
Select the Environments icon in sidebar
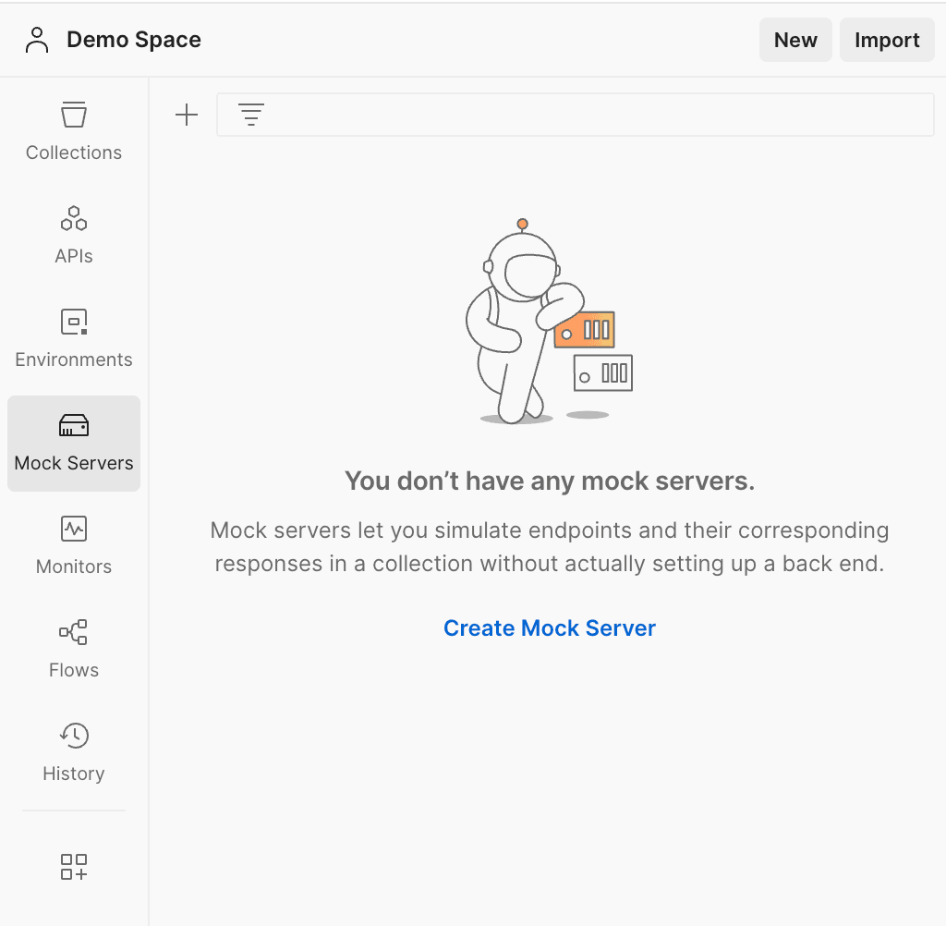[x=74, y=323]
